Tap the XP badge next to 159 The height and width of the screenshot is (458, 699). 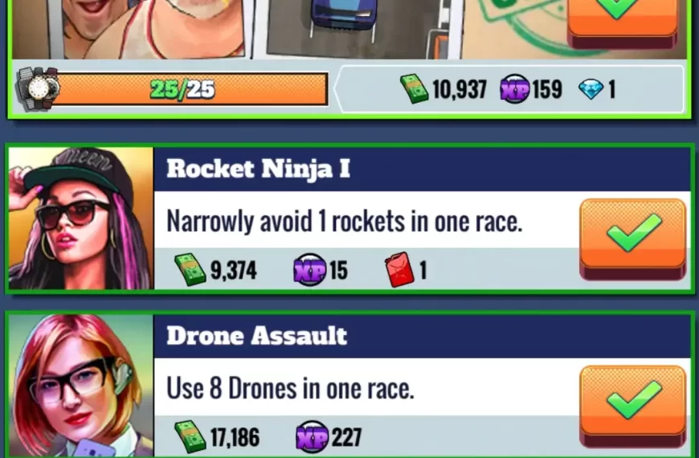coord(514,88)
